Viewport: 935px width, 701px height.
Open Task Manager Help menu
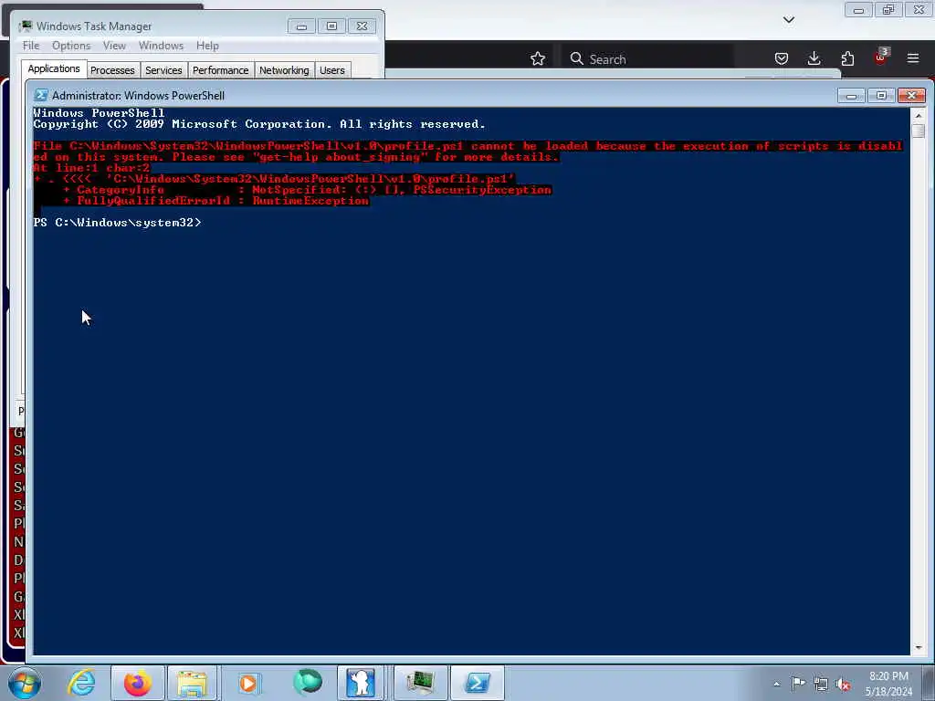coord(207,46)
